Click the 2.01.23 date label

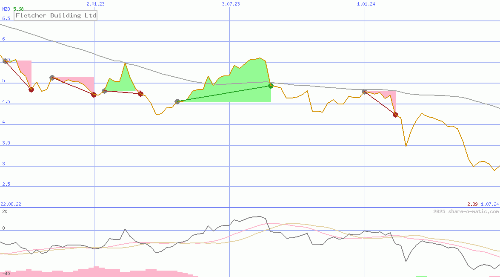click(95, 4)
